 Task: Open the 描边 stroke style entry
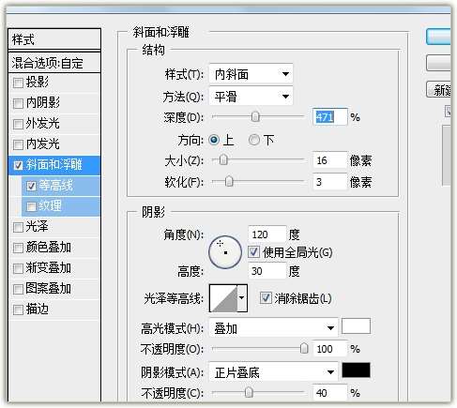(54, 310)
